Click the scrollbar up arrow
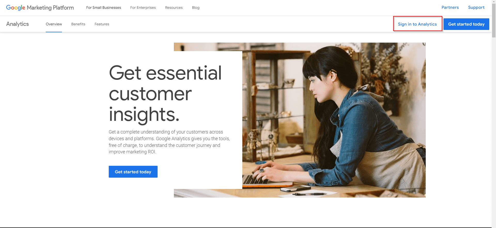Viewport: 496px width, 228px height. coord(494,2)
